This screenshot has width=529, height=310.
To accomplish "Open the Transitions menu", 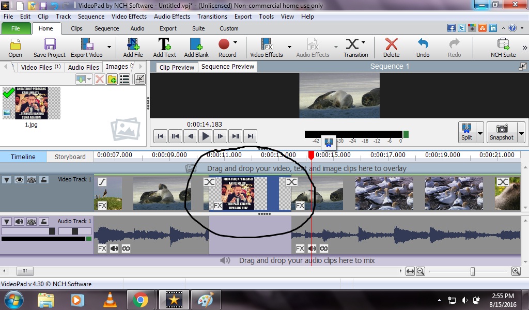I will tap(212, 16).
